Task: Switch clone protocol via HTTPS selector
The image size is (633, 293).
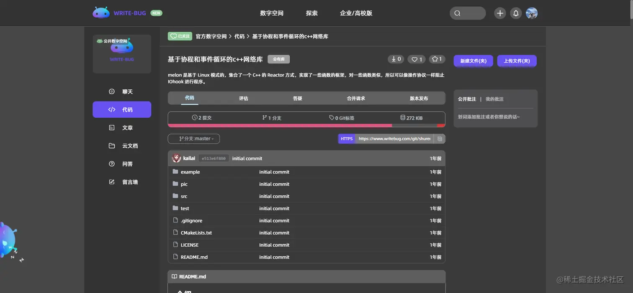Action: 346,139
